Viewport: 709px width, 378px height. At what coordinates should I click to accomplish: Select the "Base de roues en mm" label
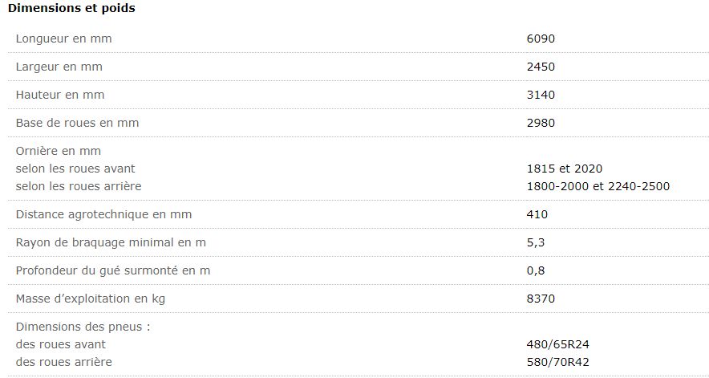point(77,123)
